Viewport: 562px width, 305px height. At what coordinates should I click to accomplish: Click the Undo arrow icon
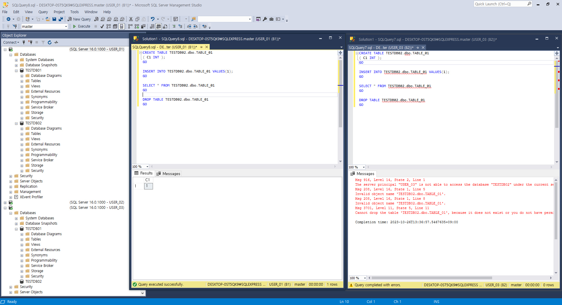152,19
